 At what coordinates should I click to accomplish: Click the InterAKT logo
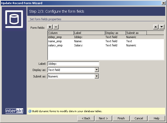(x=14, y=111)
